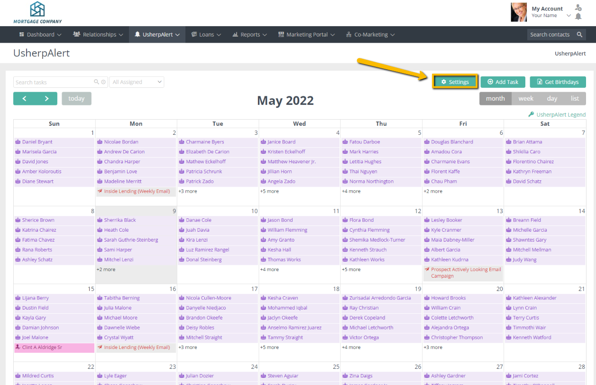Click the search magnifier in Search contacts
This screenshot has height=385, width=596.
(579, 35)
